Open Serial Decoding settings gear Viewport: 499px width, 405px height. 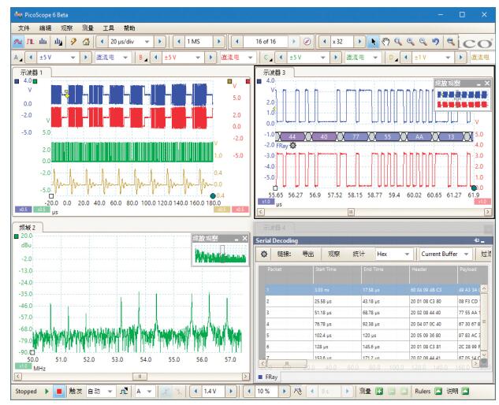coord(264,254)
